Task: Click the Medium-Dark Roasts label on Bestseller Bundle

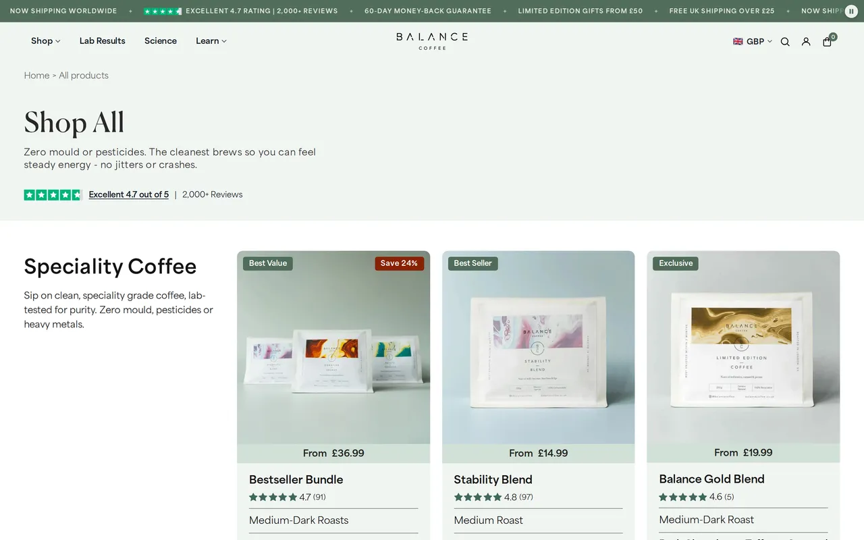Action: coord(299,520)
